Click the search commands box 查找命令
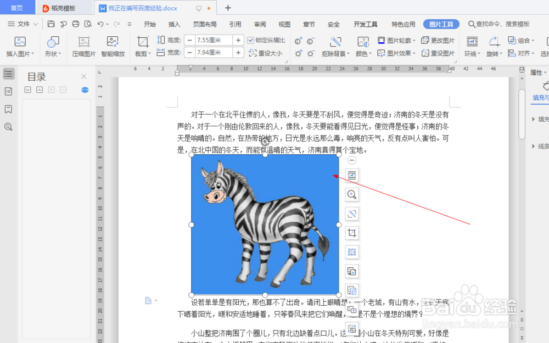This screenshot has height=343, width=549. (499, 24)
